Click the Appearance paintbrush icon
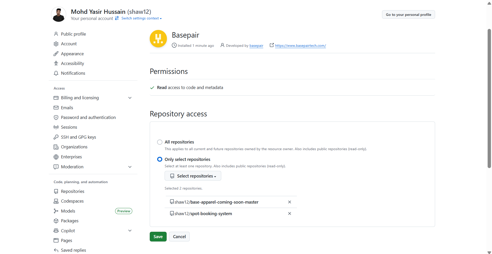Viewport: 492px width, 254px height. [x=56, y=54]
